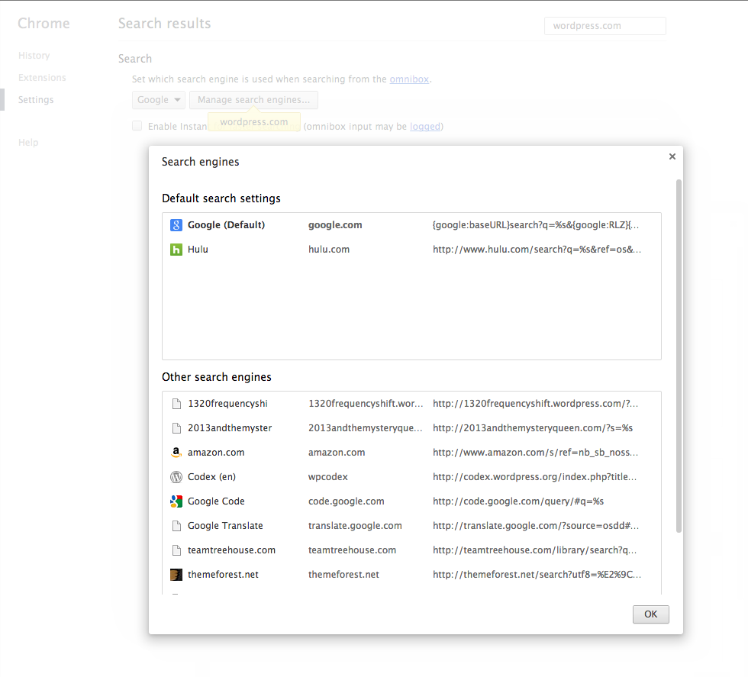748x677 pixels.
Task: Follow the logged link
Action: pos(425,127)
